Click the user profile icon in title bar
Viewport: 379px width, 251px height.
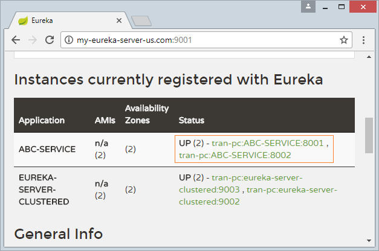(308, 7)
